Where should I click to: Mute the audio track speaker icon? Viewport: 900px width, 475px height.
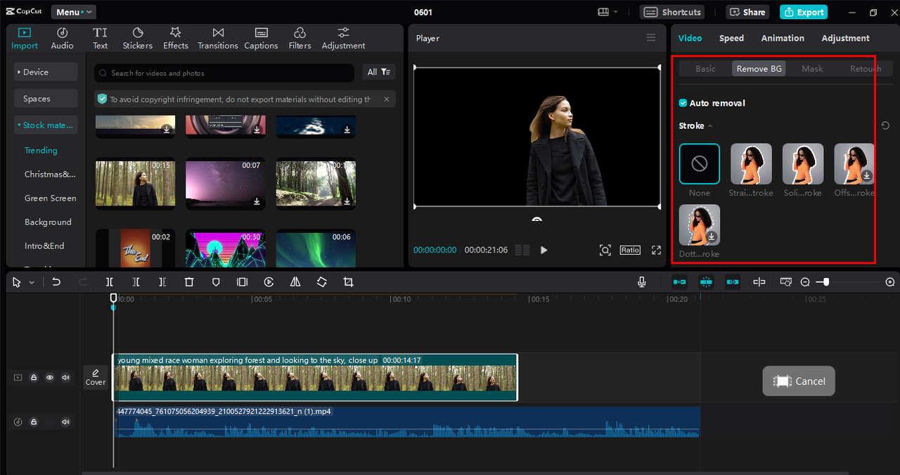[x=65, y=422]
